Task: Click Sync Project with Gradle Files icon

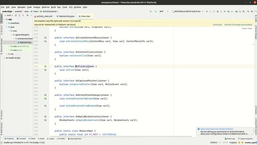Action: coord(237,12)
